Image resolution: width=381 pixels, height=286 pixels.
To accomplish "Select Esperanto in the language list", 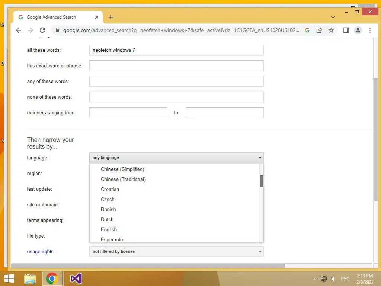I will point(174,239).
